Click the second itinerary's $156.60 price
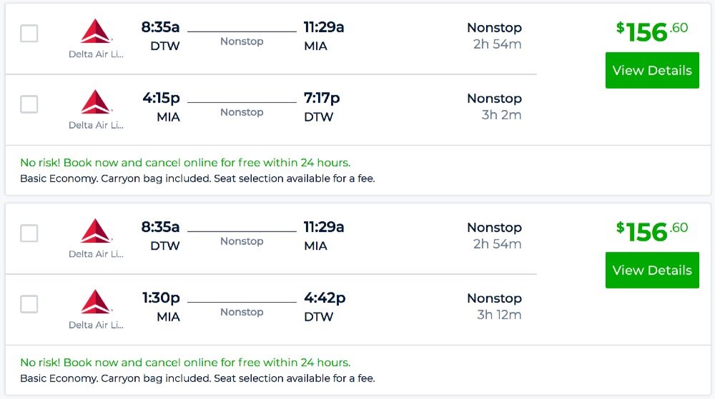The image size is (715, 399). pyautogui.click(x=652, y=231)
